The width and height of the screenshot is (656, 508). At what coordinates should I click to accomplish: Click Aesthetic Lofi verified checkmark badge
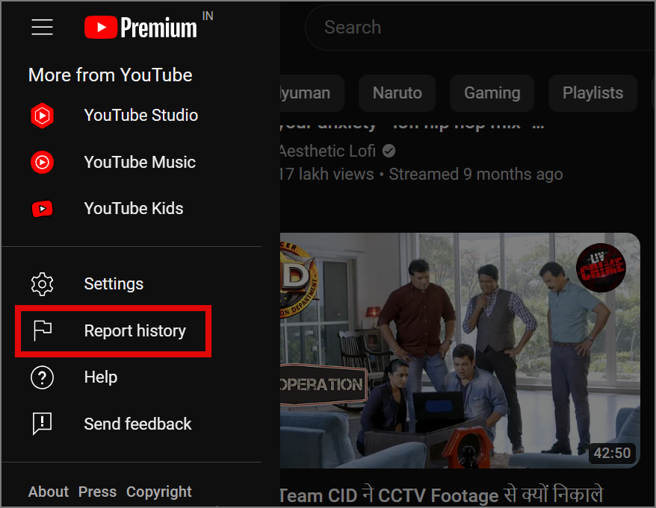pos(389,151)
